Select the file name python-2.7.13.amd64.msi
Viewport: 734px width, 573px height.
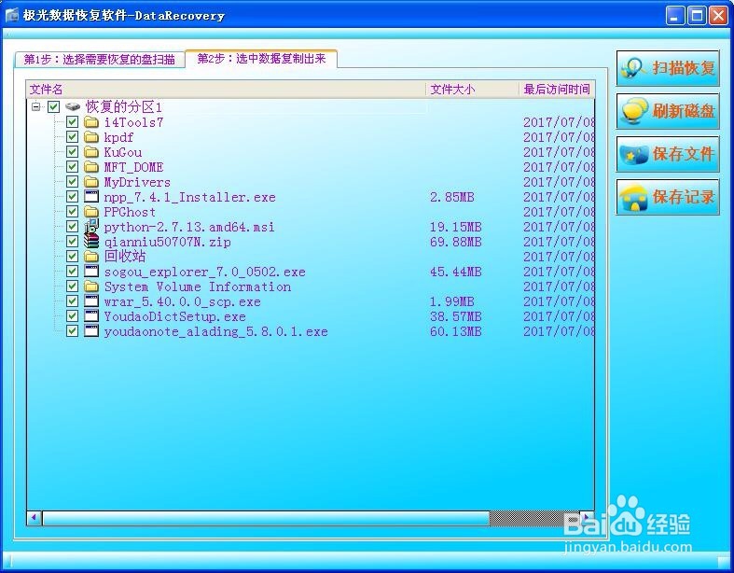[x=189, y=227]
